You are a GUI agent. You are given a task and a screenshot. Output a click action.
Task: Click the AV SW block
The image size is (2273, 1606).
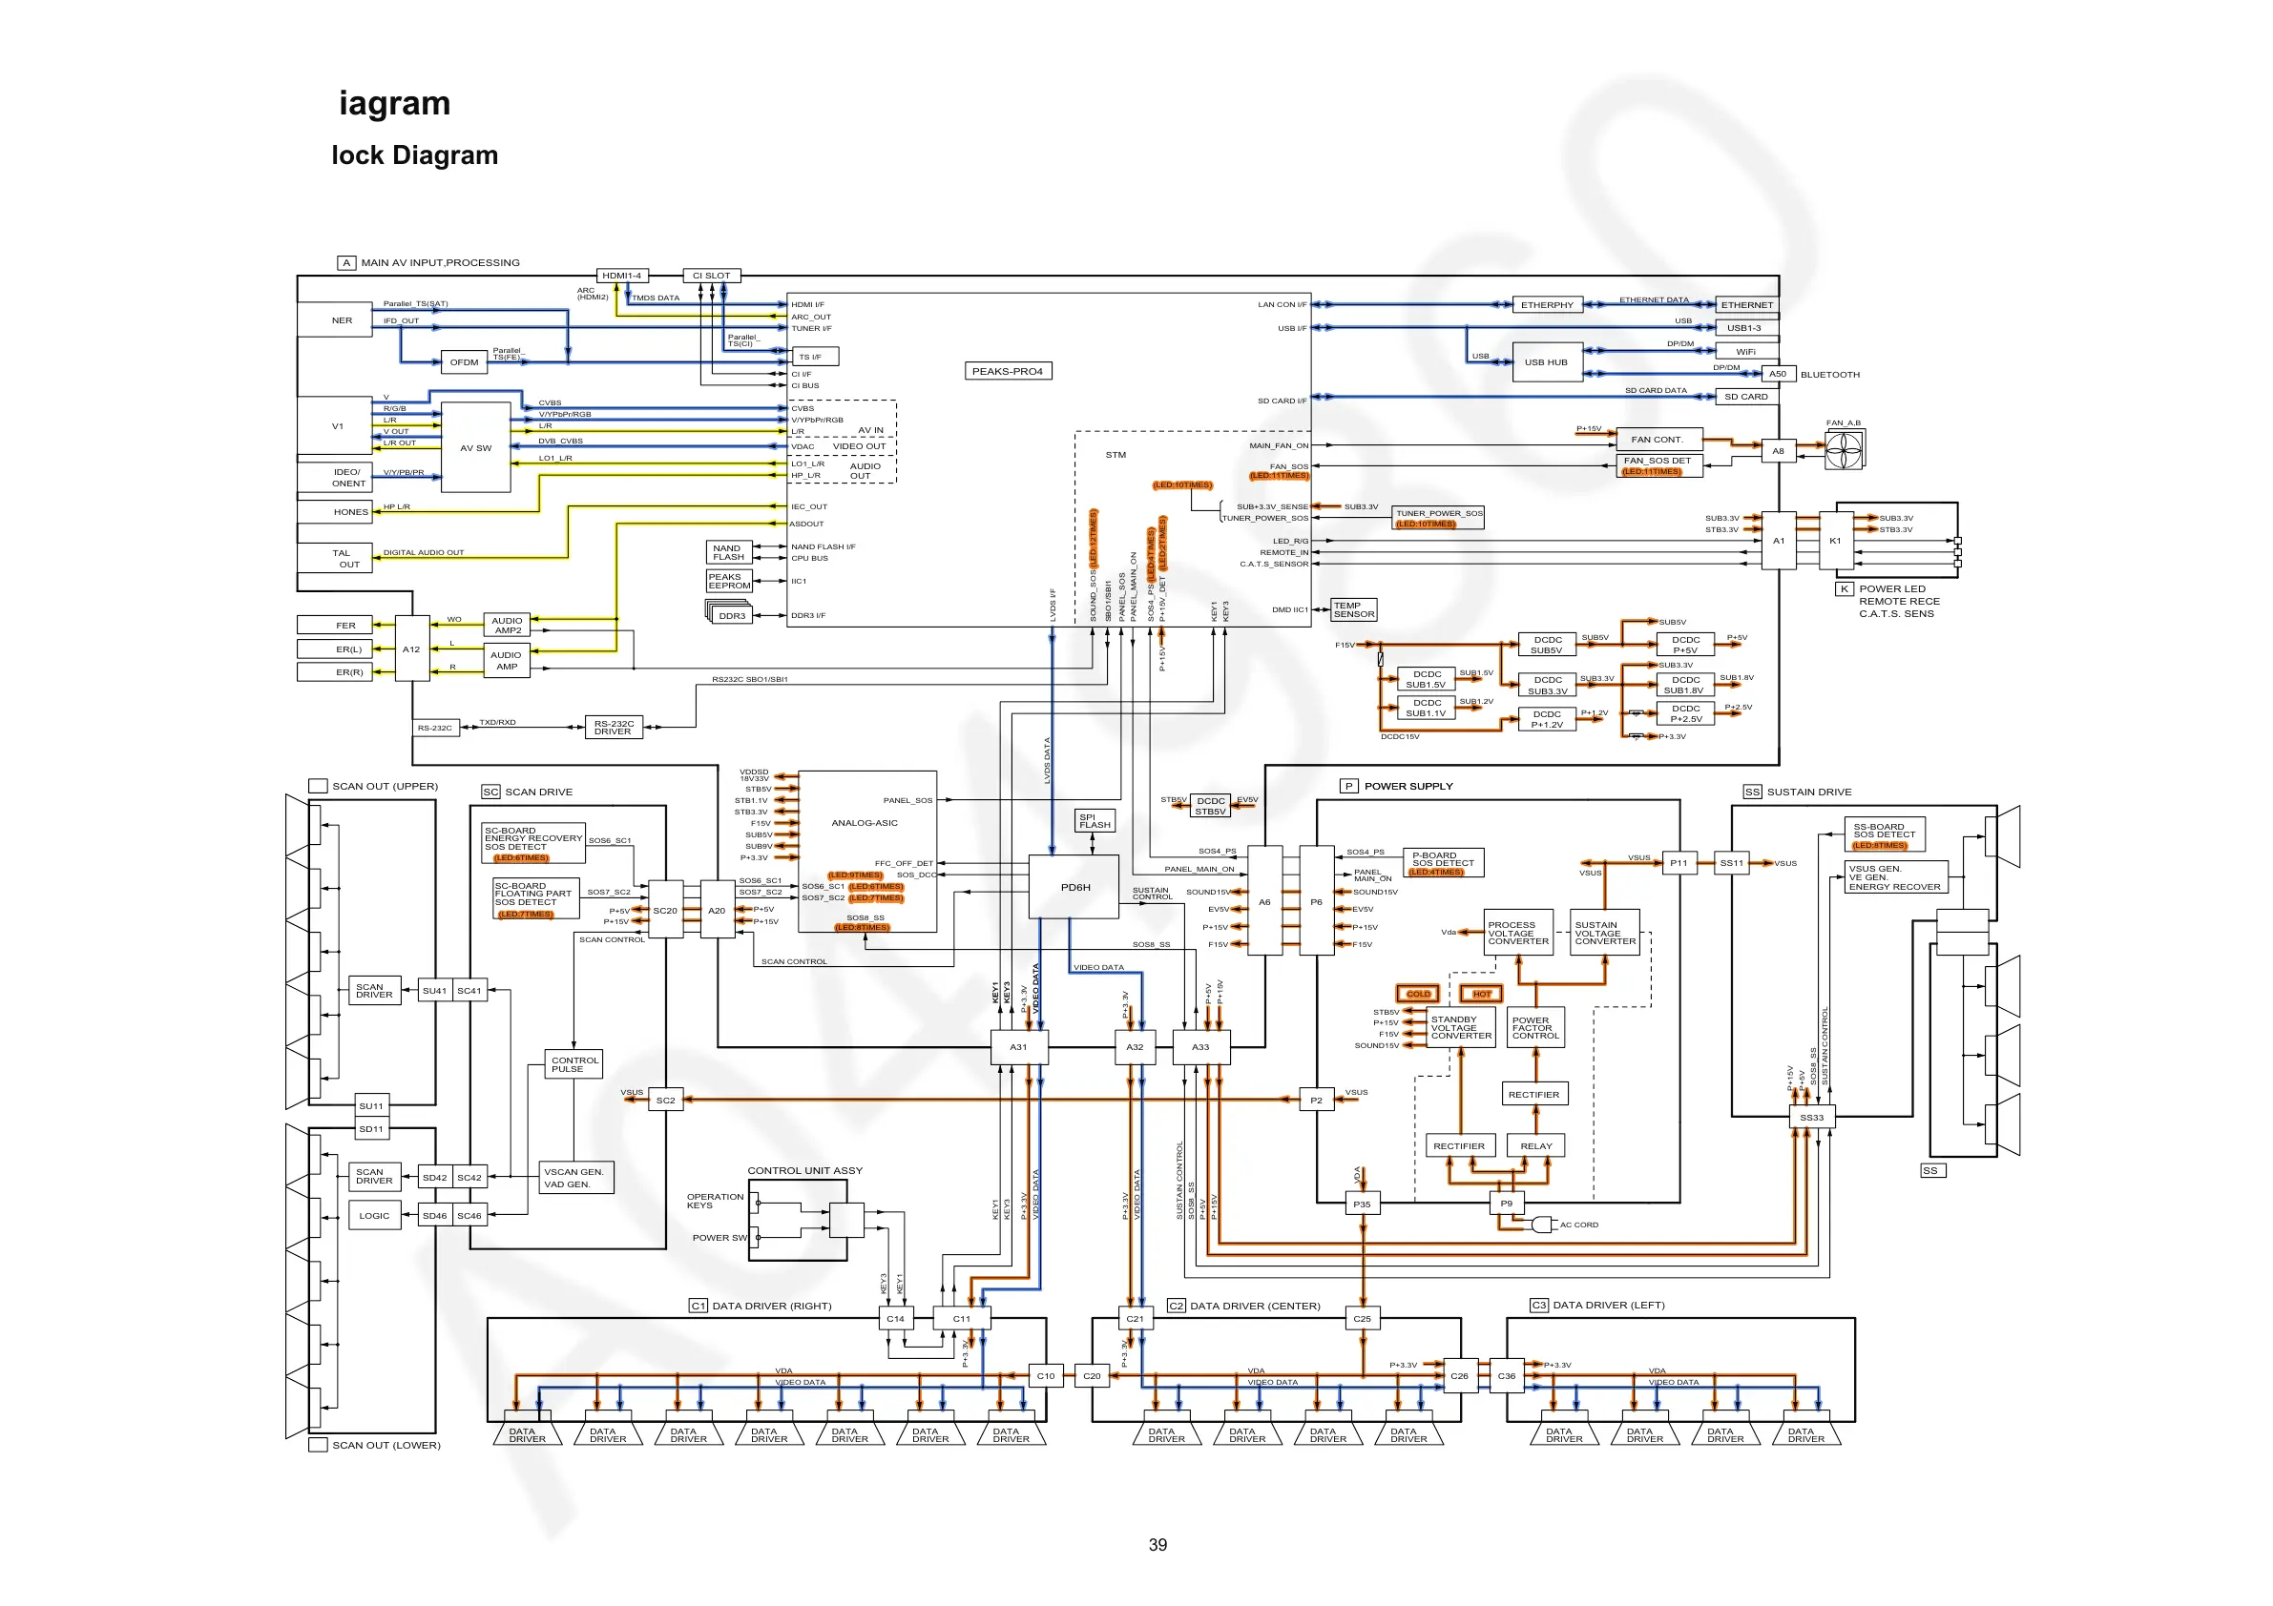(x=475, y=448)
